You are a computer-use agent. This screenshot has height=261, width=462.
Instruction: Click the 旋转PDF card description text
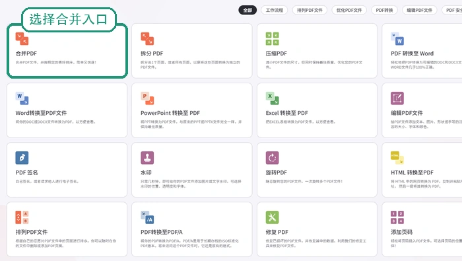304,181
